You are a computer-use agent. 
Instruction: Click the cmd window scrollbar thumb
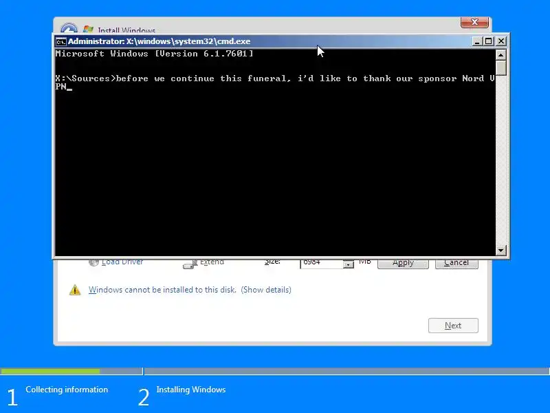coord(501,68)
